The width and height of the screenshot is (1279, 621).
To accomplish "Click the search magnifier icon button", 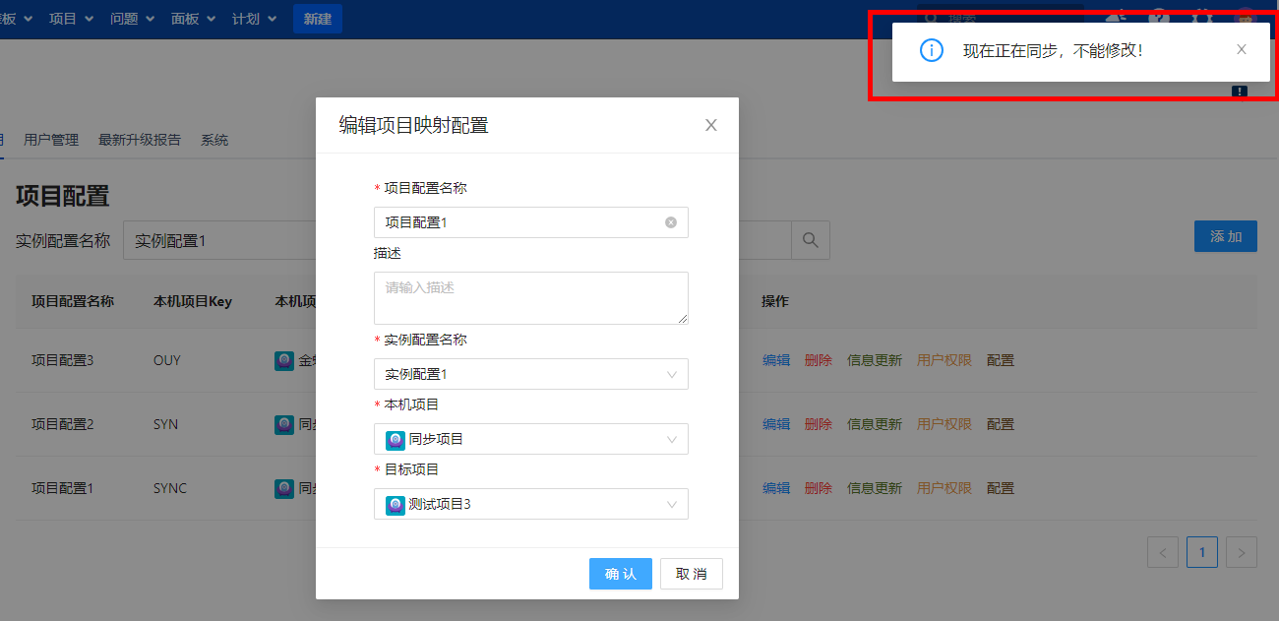I will [811, 240].
